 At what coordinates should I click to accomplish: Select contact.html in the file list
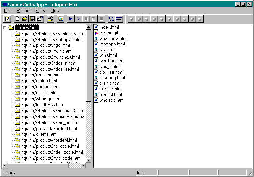[111, 89]
